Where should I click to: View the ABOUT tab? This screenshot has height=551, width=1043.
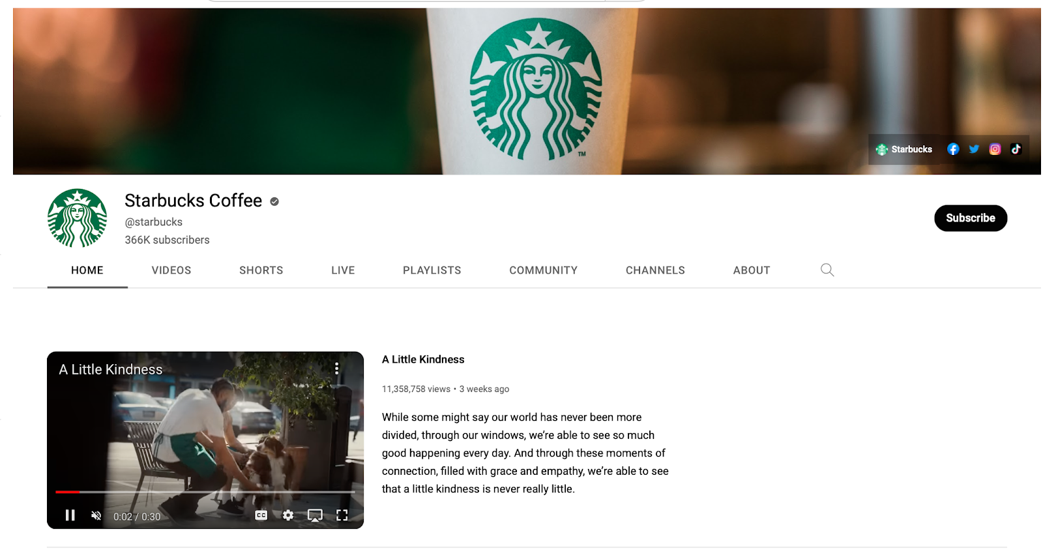752,270
